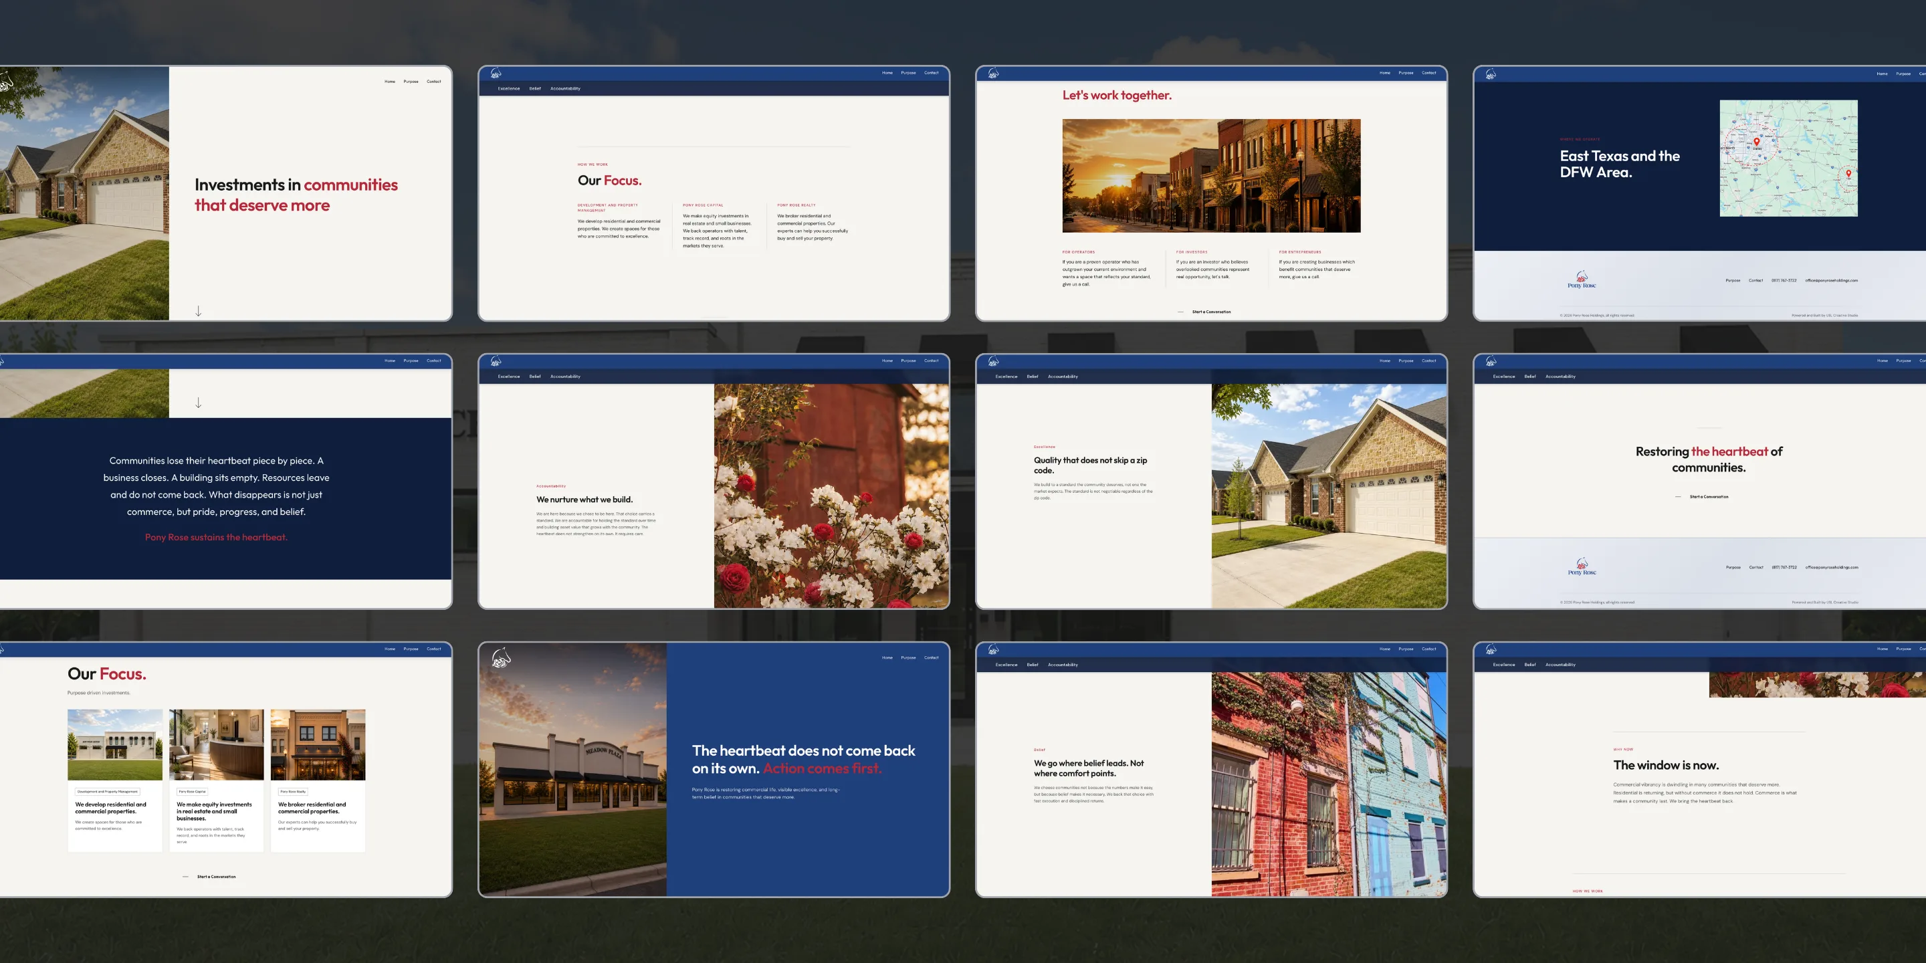
Task: Click Start a Conversation under Let's work together
Action: 1210,312
